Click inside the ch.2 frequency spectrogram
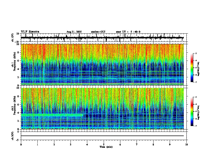Screen dimensions: 210x162 tap(102, 109)
